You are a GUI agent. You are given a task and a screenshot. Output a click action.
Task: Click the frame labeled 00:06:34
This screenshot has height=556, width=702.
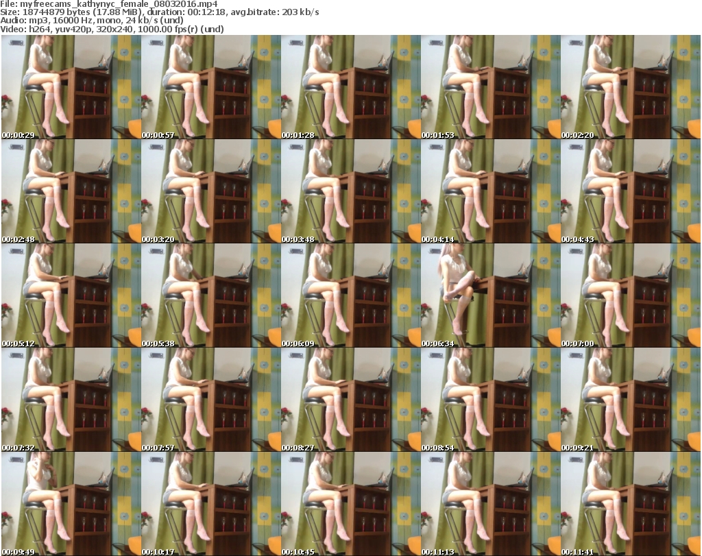(489, 295)
